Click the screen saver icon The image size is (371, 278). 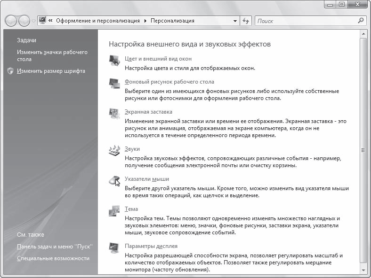tap(114, 114)
